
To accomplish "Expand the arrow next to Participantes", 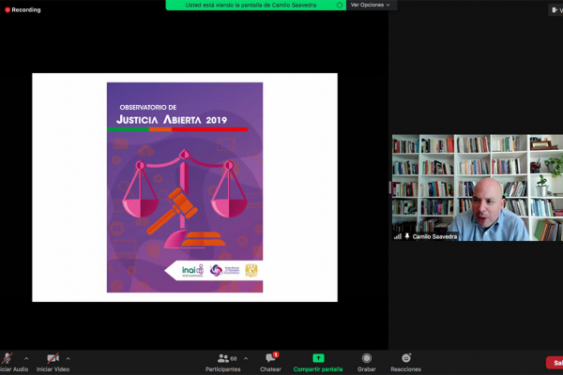I will (246, 358).
